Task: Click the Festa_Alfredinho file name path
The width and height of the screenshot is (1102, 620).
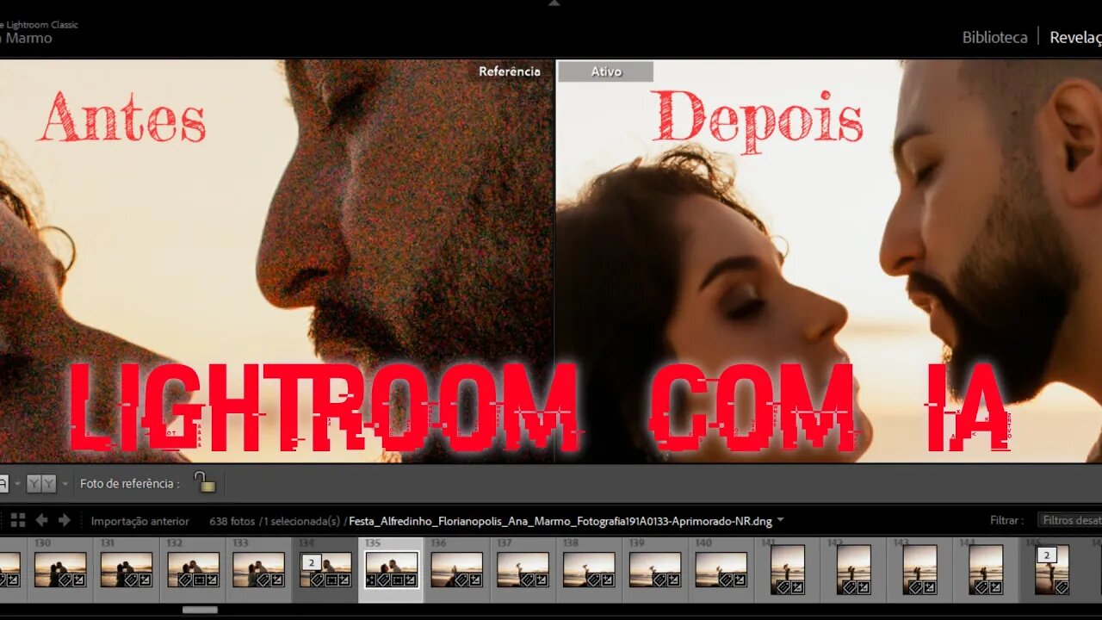Action: [560, 521]
